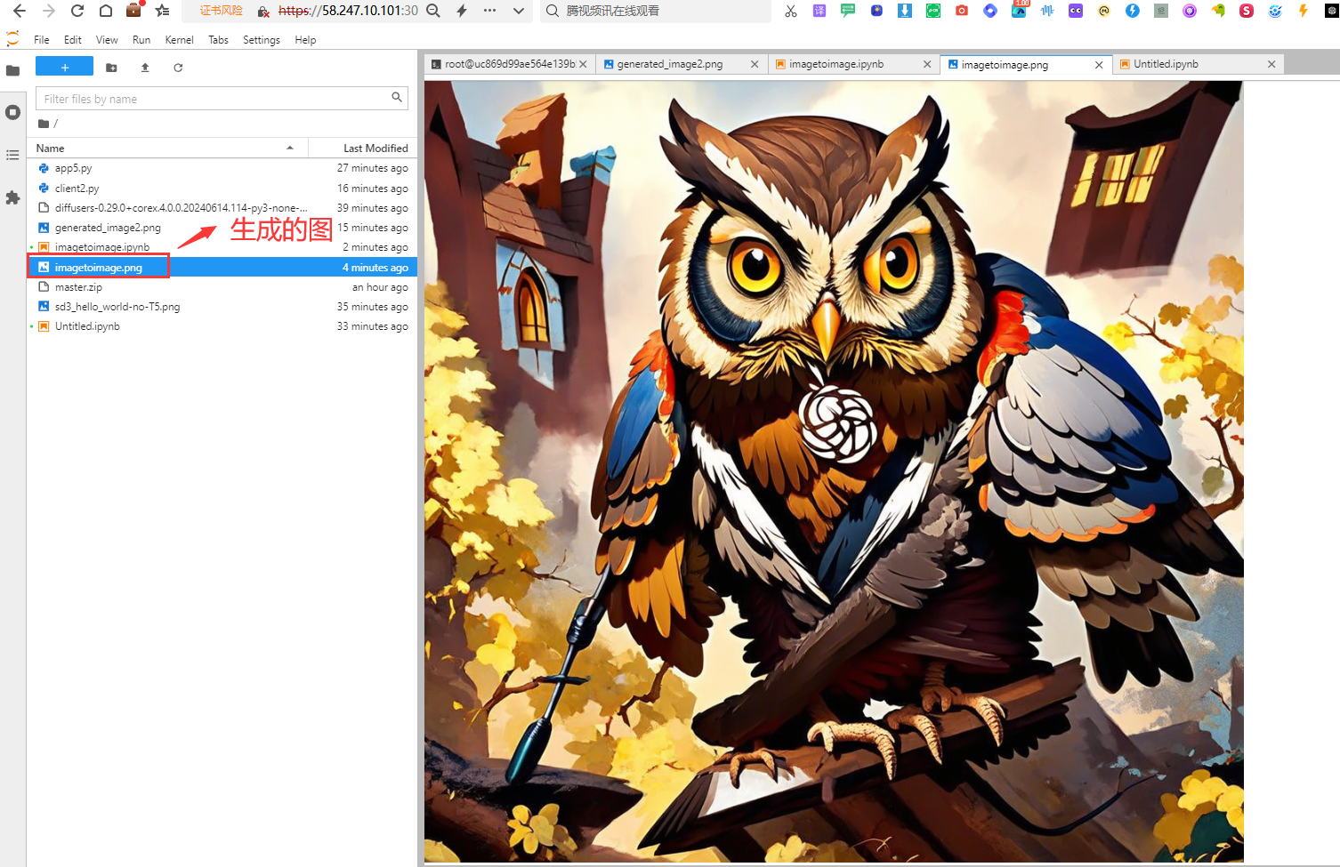Sort by Last Modified column
The image size is (1340, 867).
point(375,149)
